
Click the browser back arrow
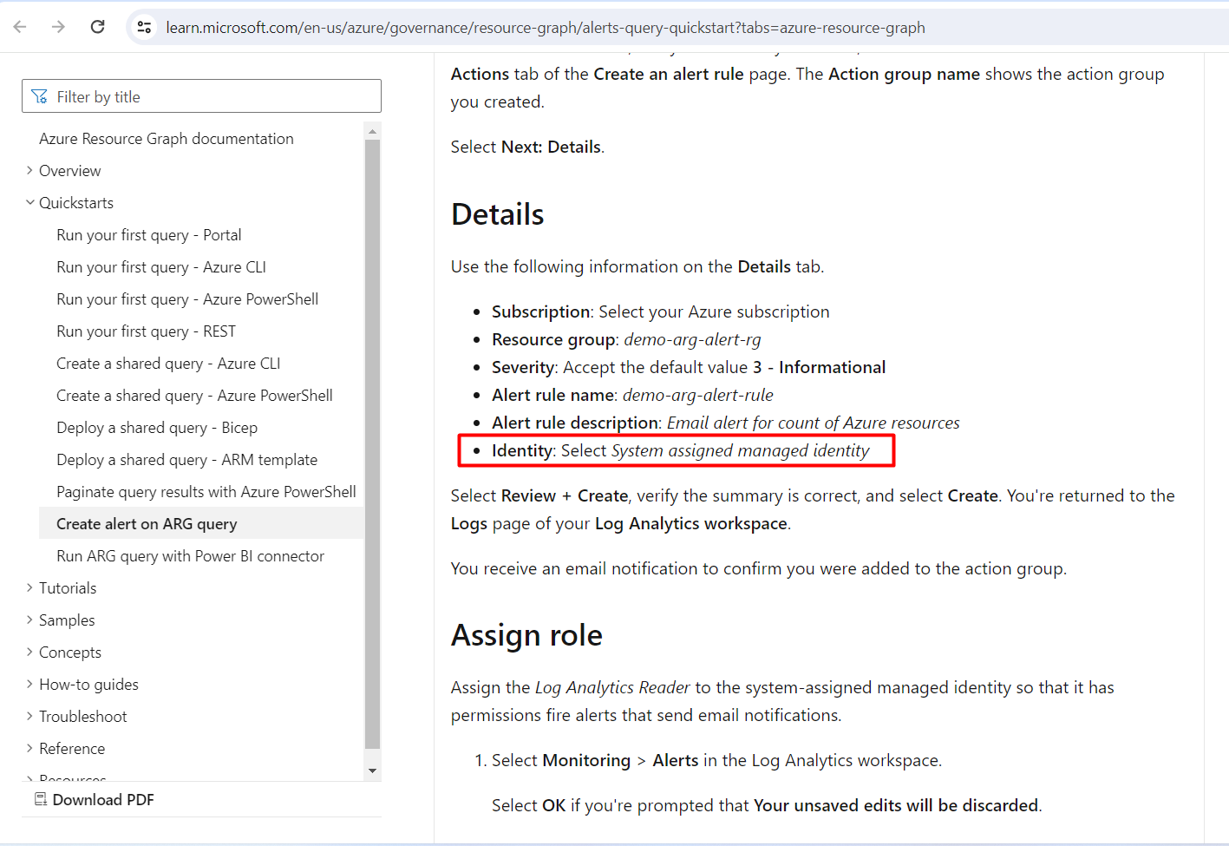20,27
